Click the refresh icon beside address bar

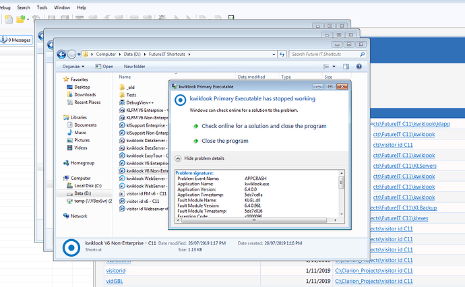coord(282,55)
